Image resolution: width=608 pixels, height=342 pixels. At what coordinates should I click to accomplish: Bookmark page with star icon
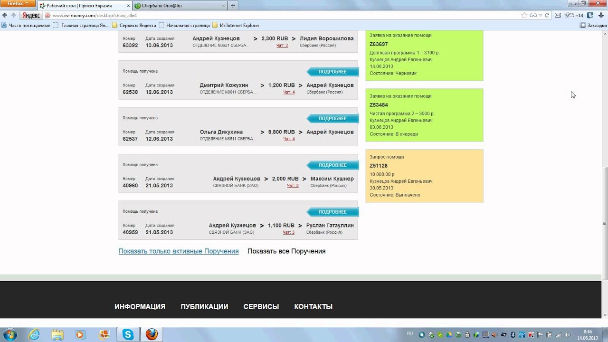524,15
